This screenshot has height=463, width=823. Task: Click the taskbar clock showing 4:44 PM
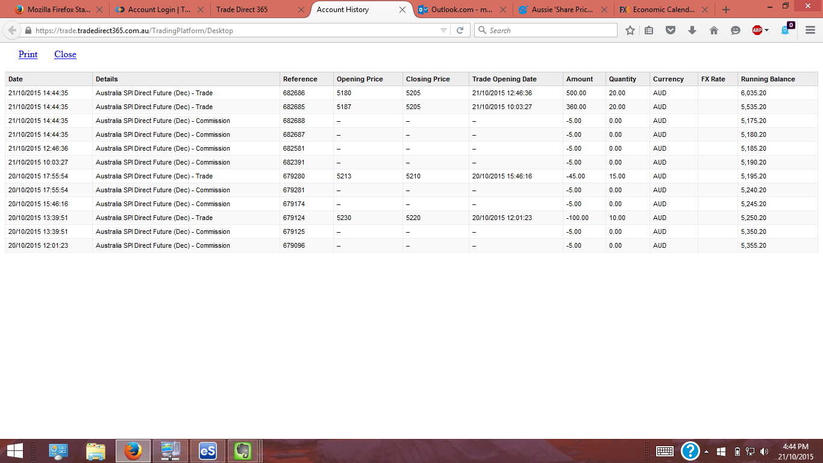pos(795,452)
